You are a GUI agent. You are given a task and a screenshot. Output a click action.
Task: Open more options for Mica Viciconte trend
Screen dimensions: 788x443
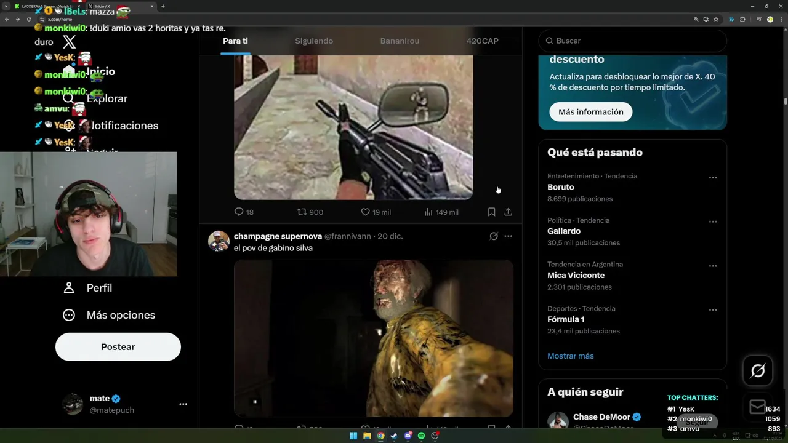[x=713, y=266]
